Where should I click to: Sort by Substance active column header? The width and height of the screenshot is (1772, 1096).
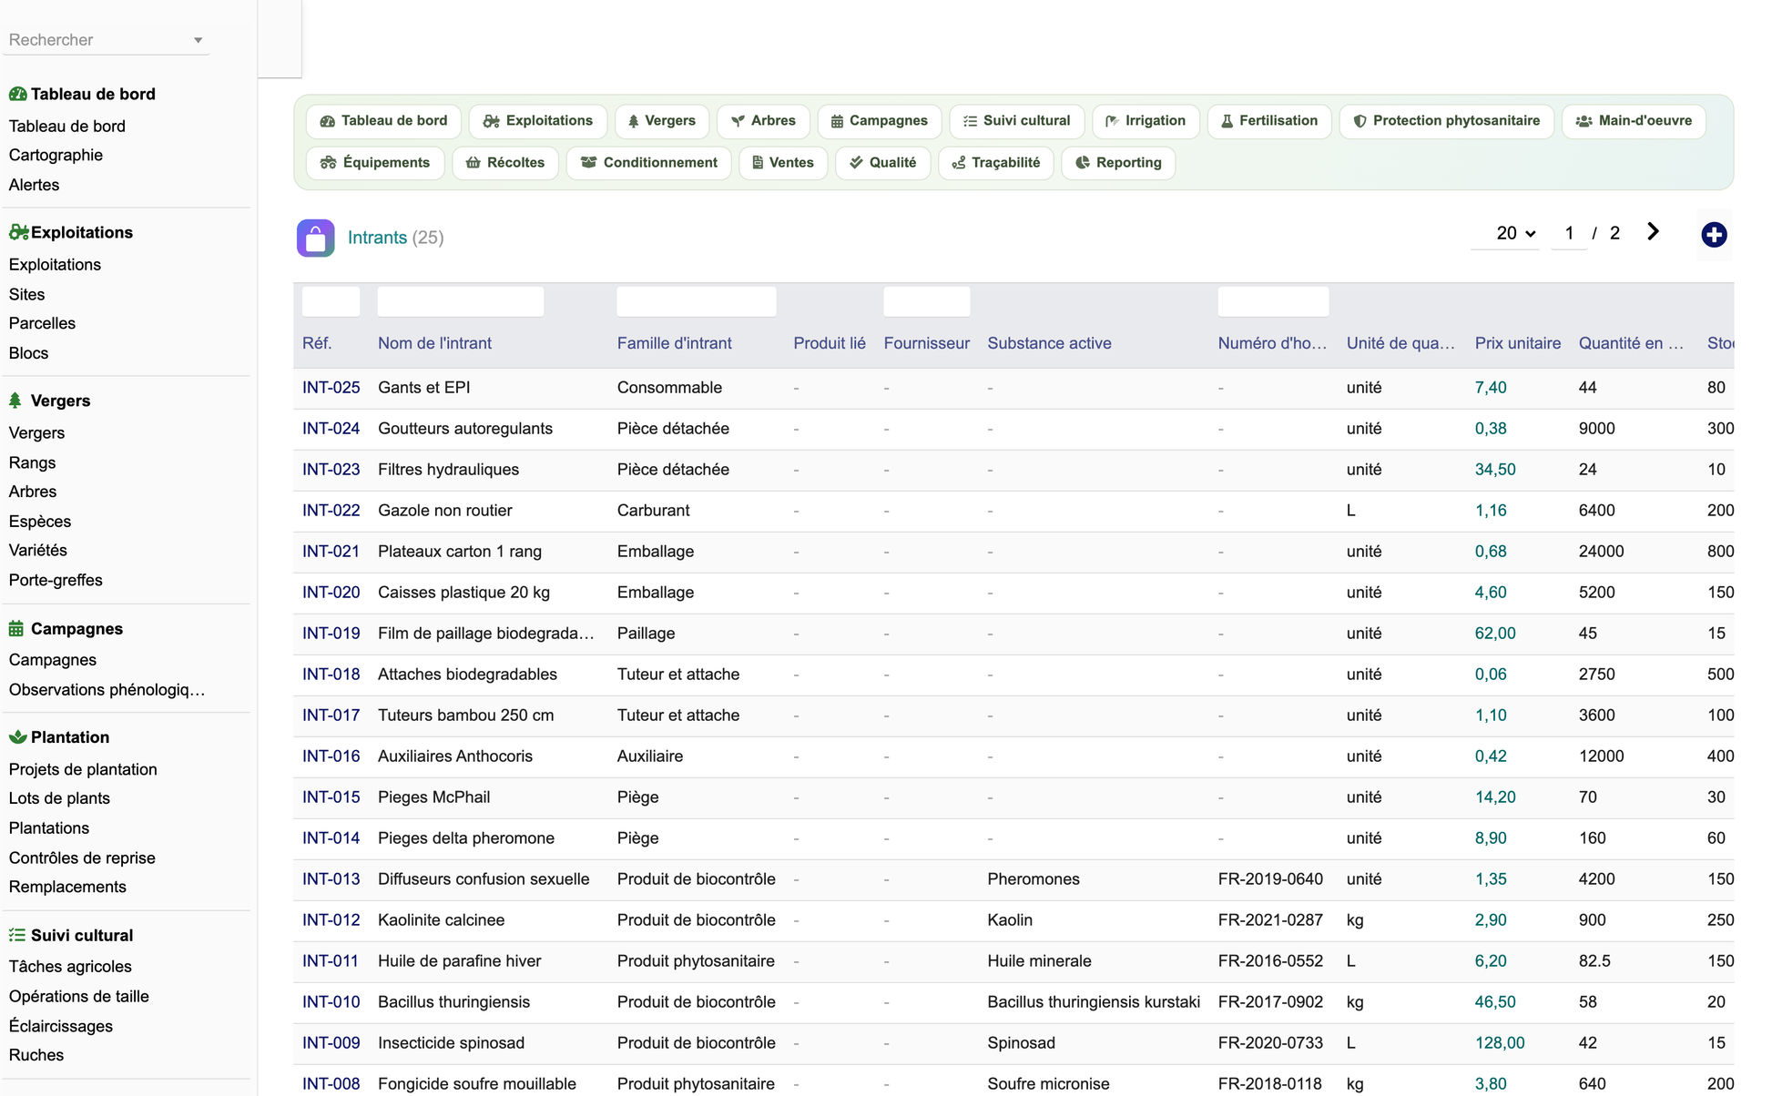[1049, 343]
